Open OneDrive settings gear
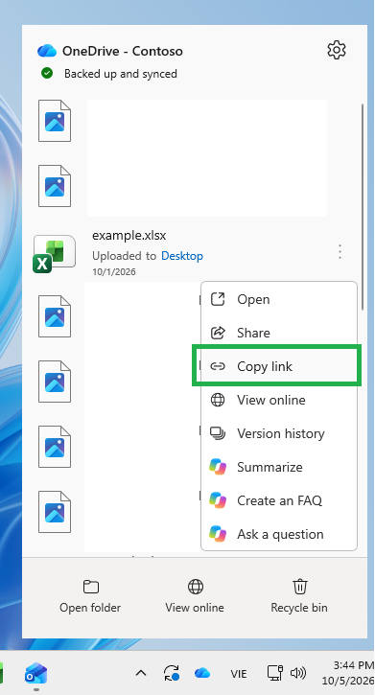This screenshot has width=375, height=695. (337, 50)
